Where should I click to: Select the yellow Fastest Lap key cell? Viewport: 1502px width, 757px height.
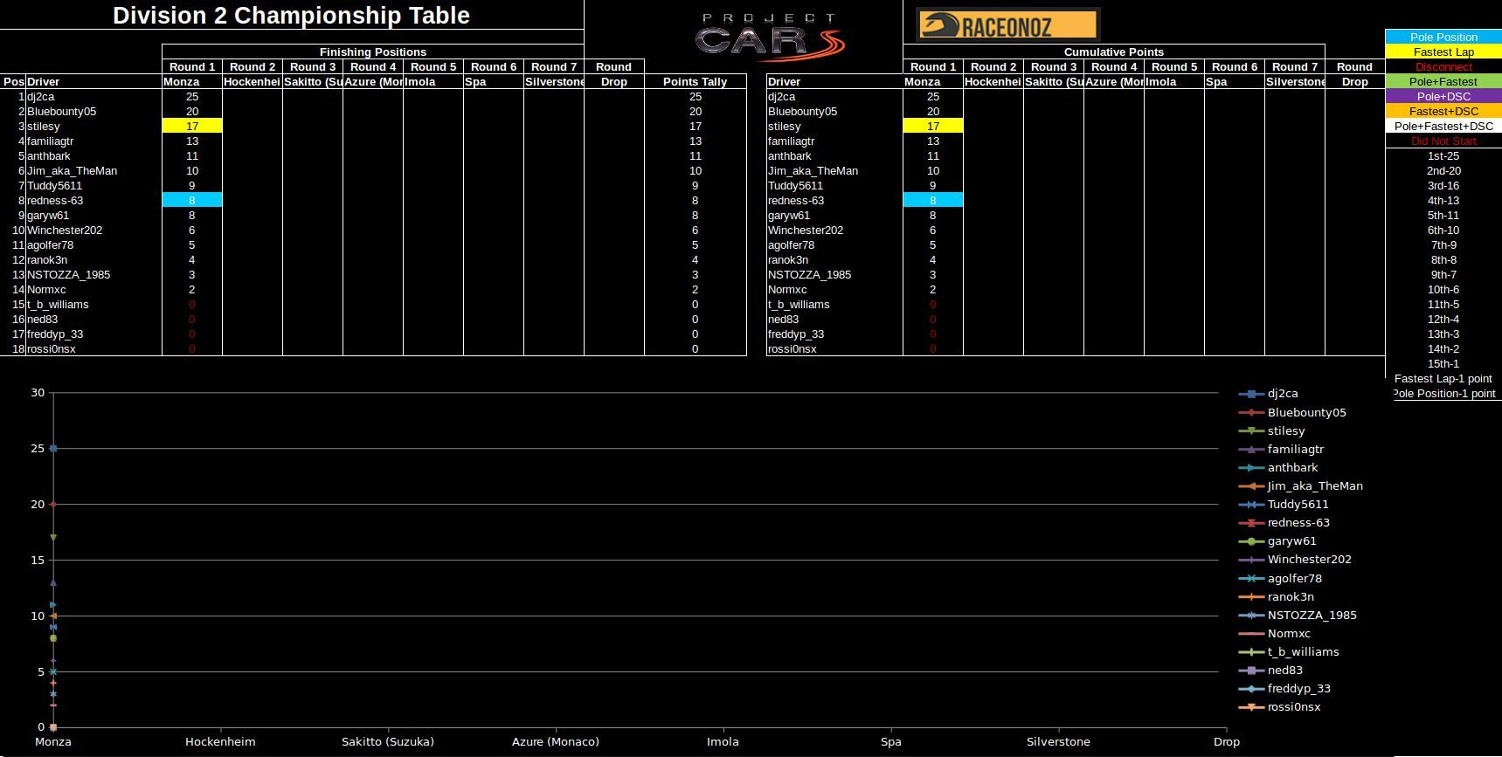pos(1443,52)
